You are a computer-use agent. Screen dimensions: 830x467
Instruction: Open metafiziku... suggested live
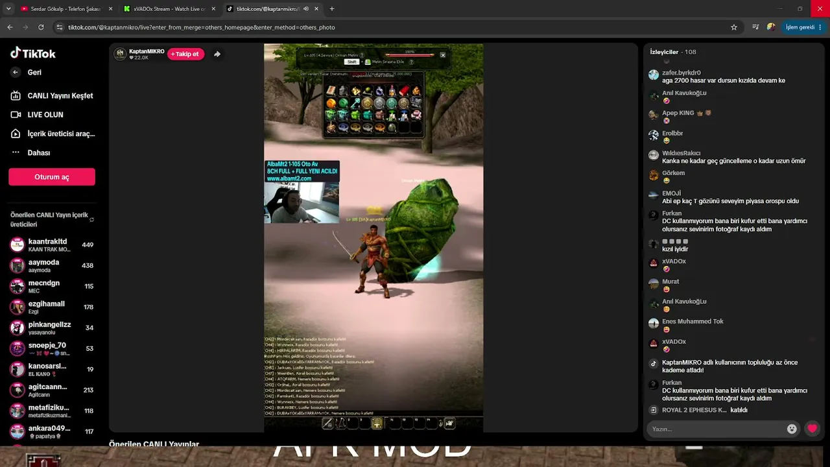(52, 411)
